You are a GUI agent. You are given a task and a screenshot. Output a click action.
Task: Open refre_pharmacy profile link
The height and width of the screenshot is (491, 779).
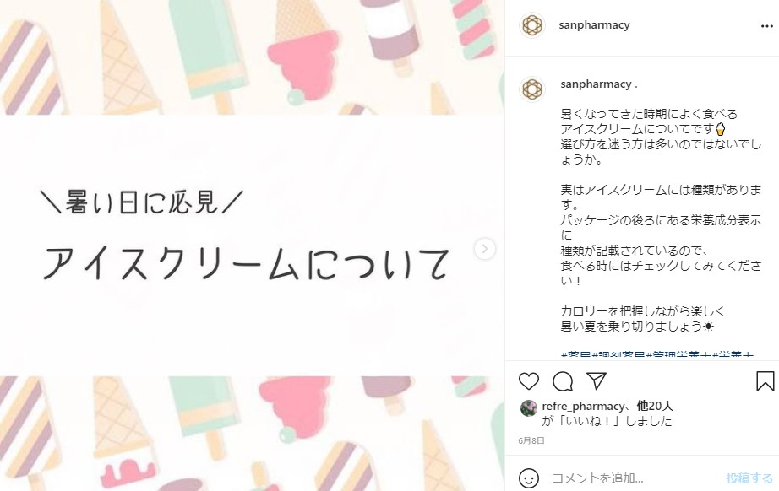point(583,406)
